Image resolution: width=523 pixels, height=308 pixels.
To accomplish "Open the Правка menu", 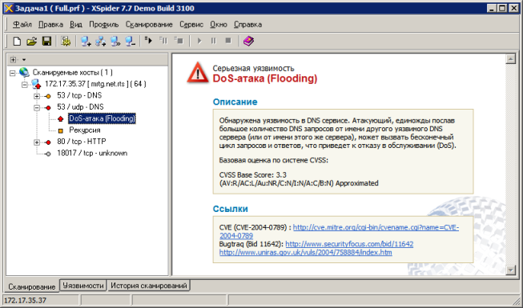I will pyautogui.click(x=50, y=24).
